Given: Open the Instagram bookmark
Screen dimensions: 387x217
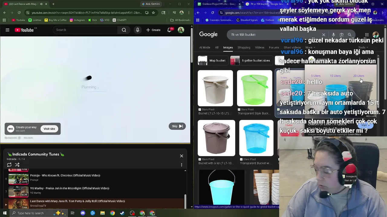Looking at the screenshot, I should tap(77, 20).
